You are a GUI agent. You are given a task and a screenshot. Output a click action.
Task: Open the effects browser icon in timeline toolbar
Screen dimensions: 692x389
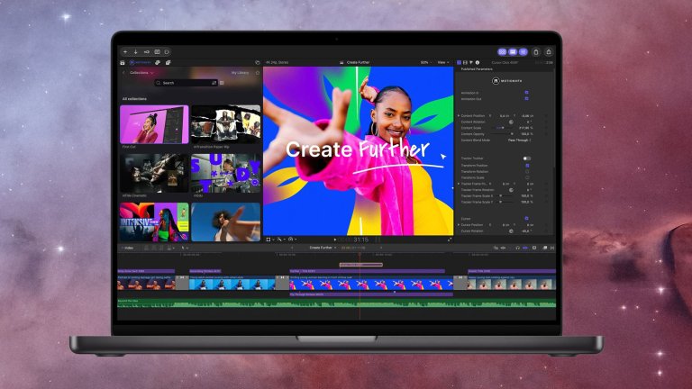pyautogui.click(x=545, y=248)
